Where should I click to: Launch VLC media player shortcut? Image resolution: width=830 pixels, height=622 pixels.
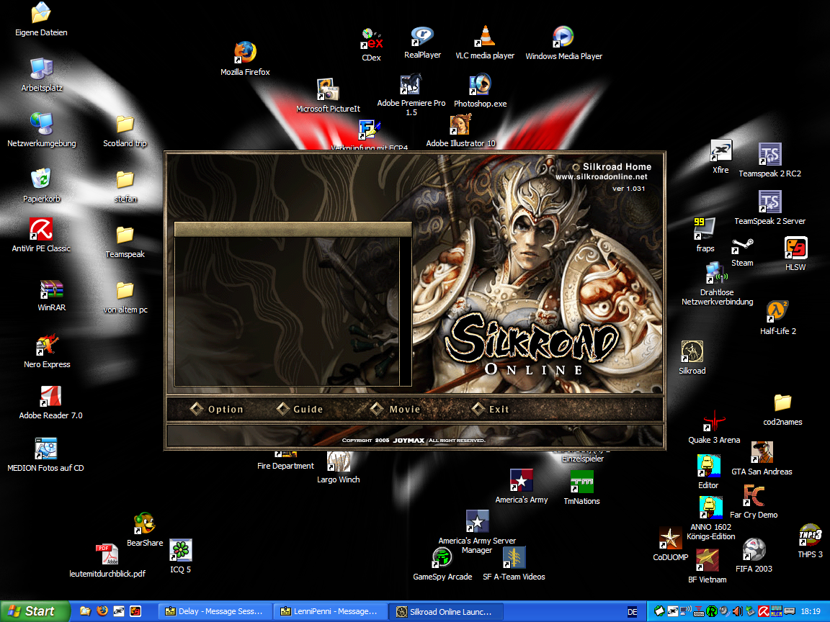click(x=484, y=37)
